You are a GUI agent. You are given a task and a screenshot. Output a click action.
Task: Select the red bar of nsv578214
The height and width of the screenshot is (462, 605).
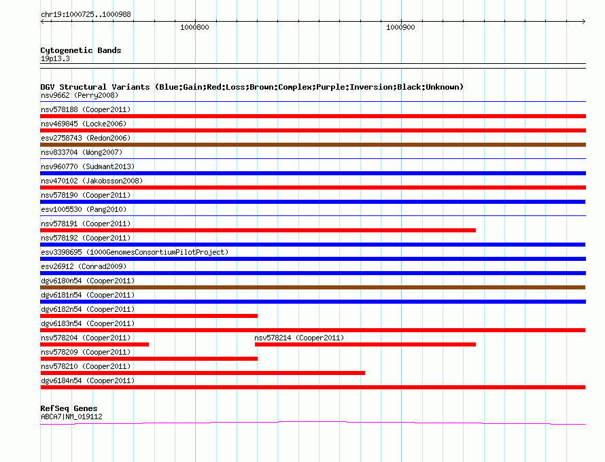coord(366,344)
